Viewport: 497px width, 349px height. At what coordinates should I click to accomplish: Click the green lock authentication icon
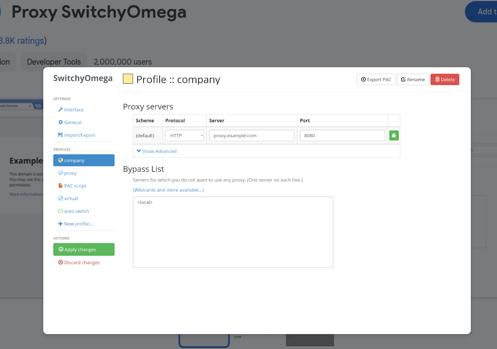pos(394,136)
